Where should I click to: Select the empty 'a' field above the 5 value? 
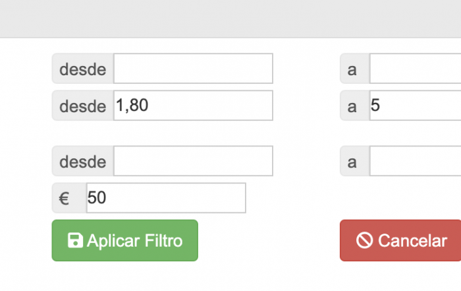click(x=415, y=69)
